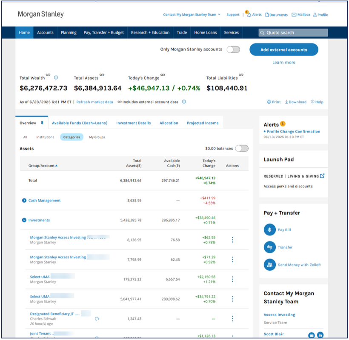Screen dimensions: 349x340
Task: Open actions menu for 8,136.95 Access Investing account
Action: [232, 240]
